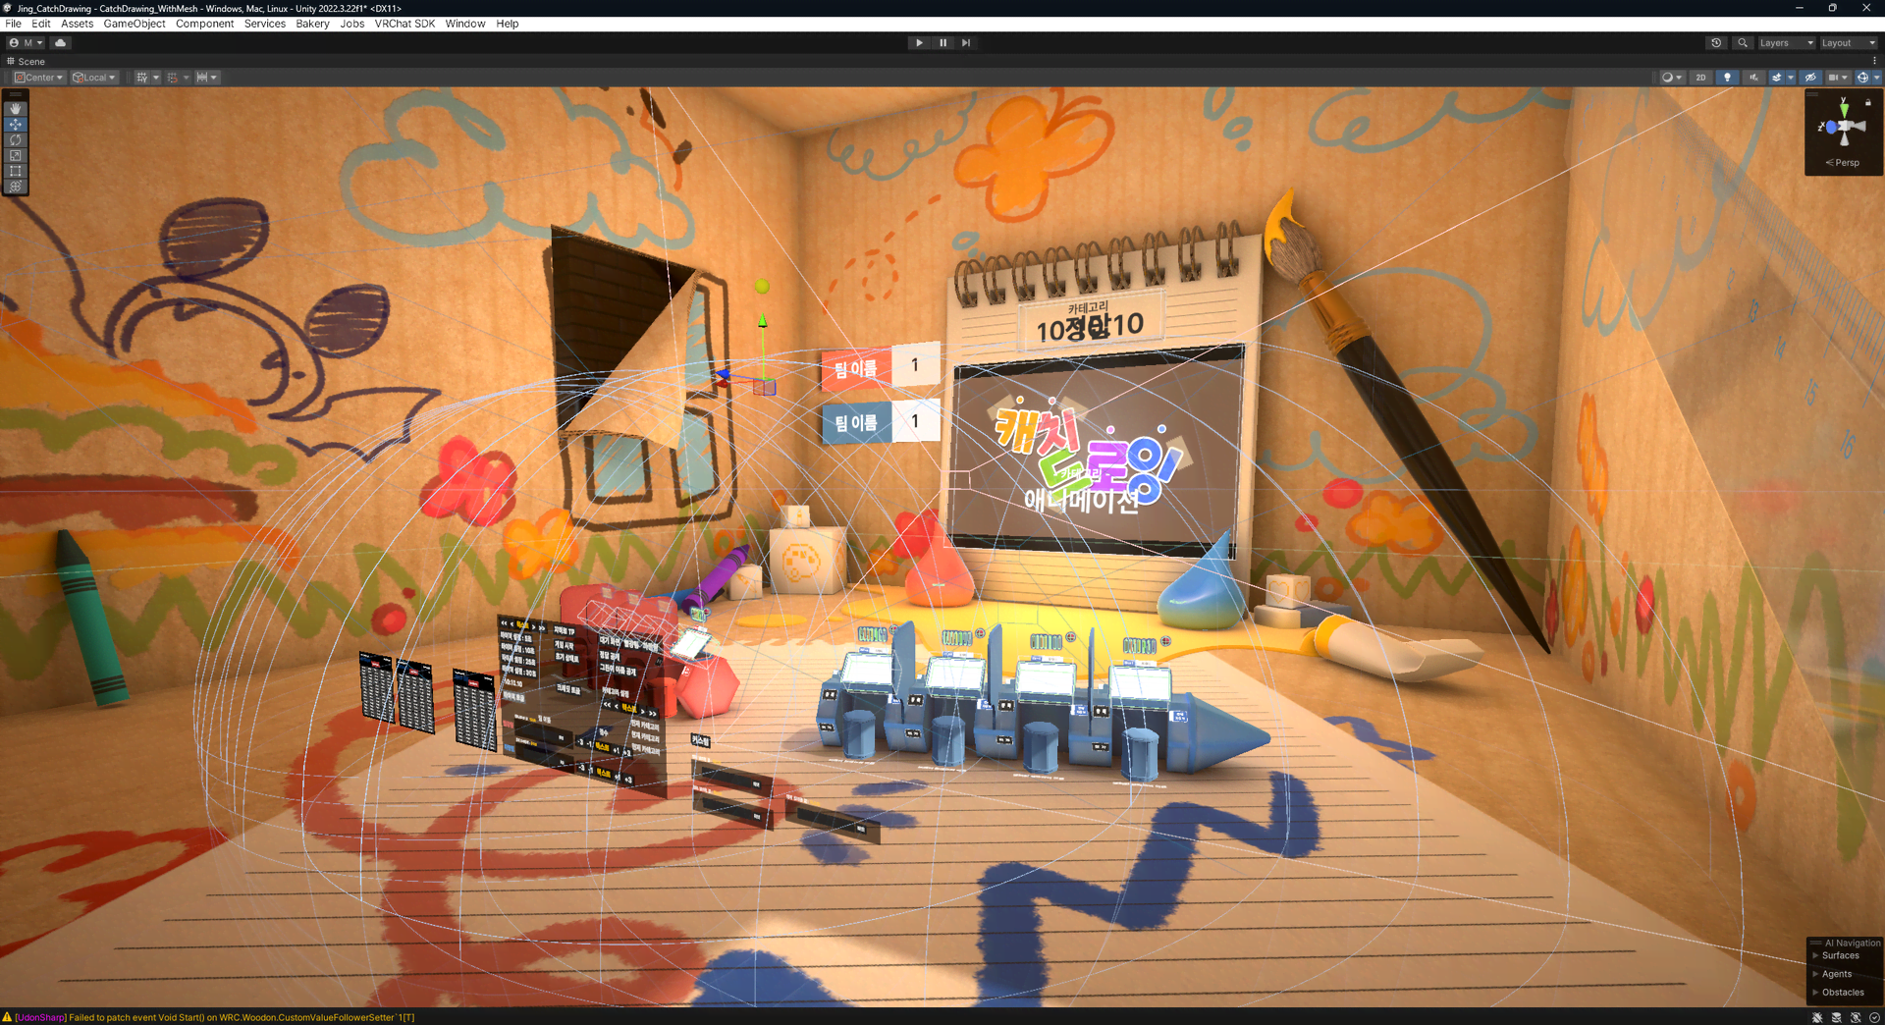Click the UdonSharp warning message

(215, 1018)
